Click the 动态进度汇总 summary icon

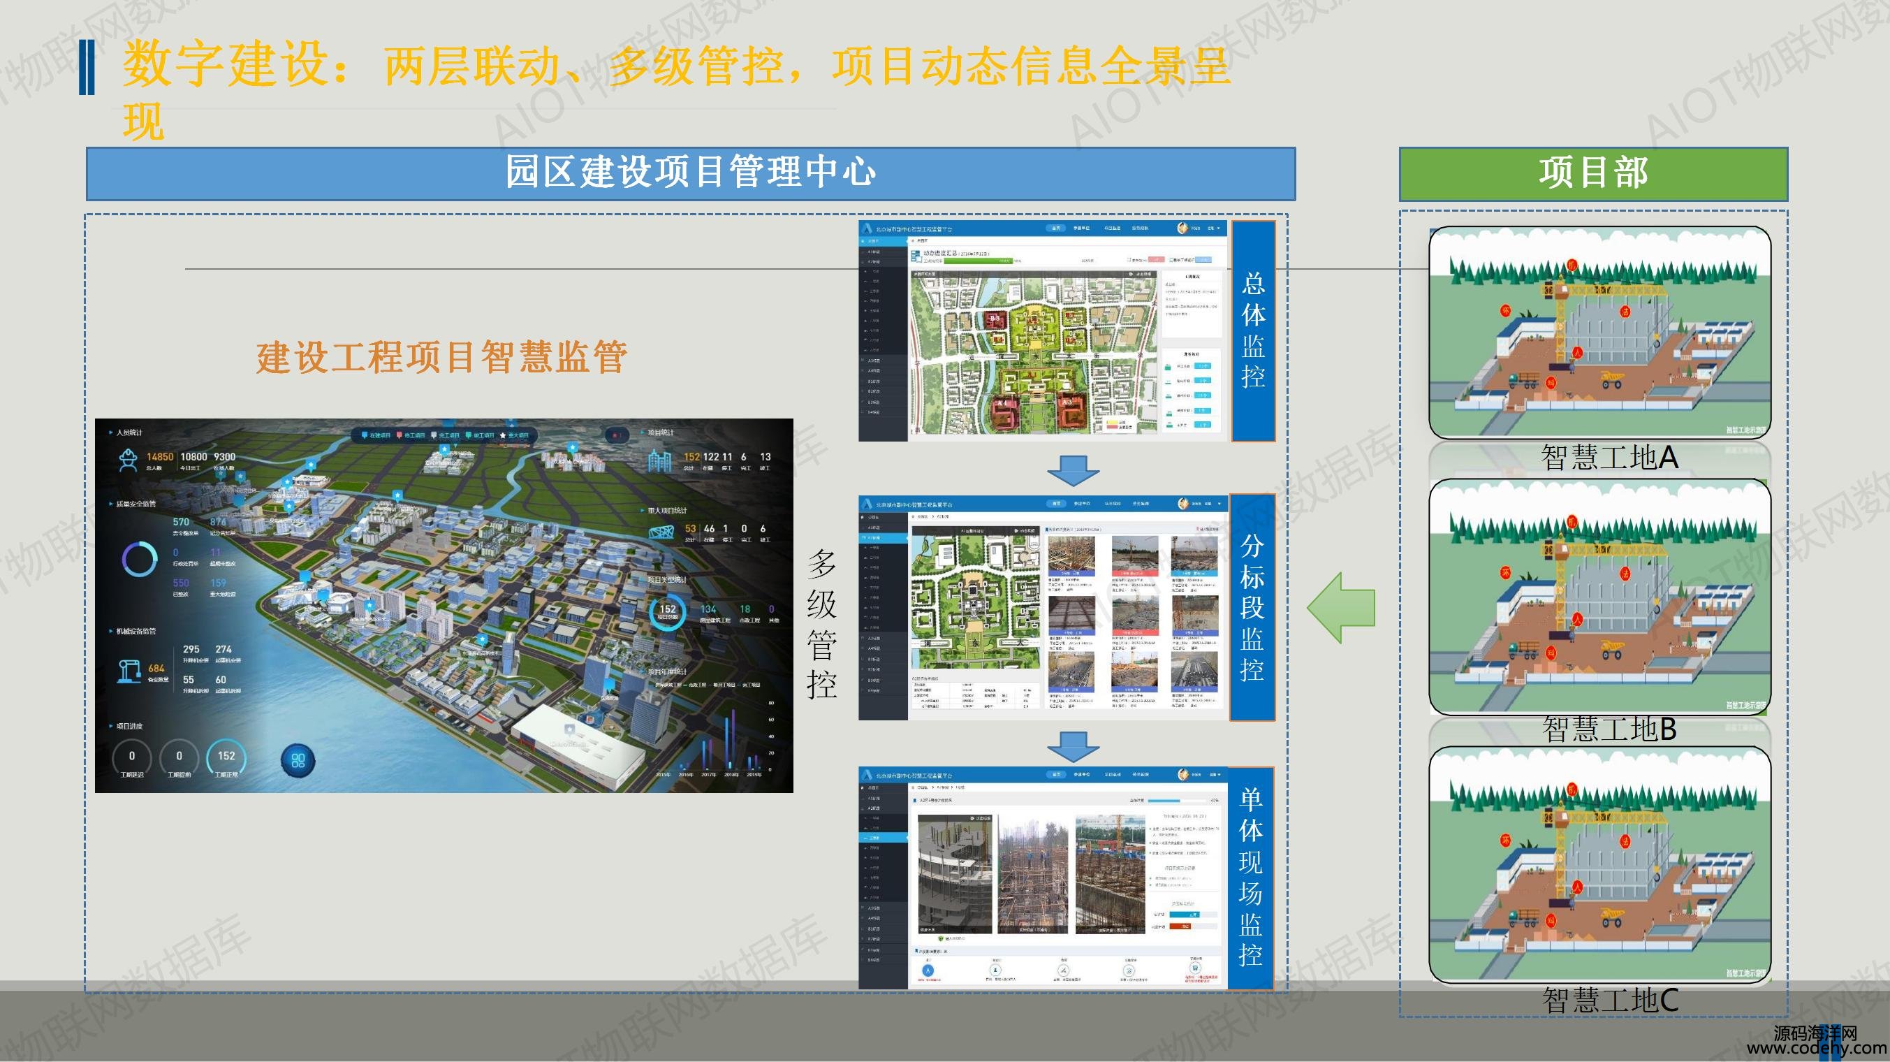[x=916, y=256]
